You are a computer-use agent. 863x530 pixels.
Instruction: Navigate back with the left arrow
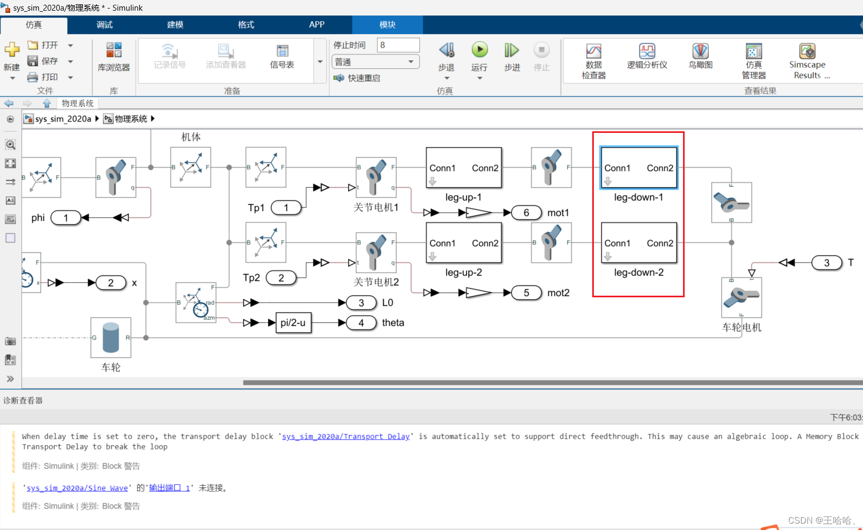(9, 103)
